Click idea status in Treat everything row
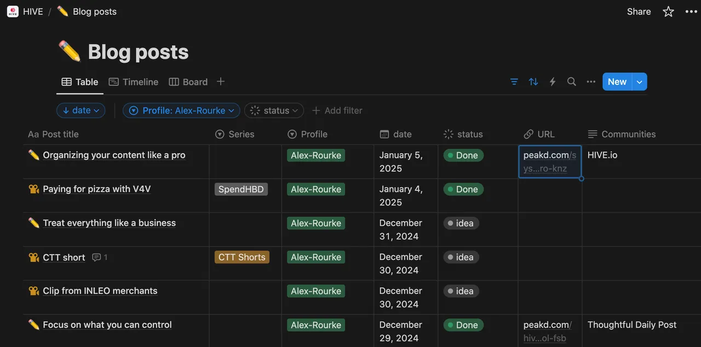Viewport: 701px width, 347px height. (x=461, y=223)
